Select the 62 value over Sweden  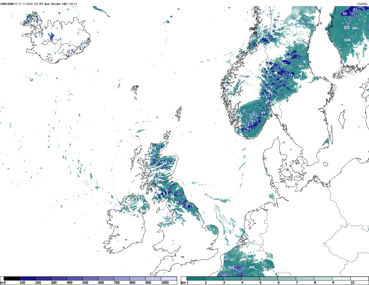(x=281, y=79)
